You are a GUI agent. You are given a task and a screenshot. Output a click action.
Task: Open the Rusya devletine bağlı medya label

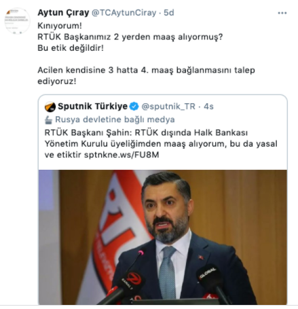[x=115, y=120]
